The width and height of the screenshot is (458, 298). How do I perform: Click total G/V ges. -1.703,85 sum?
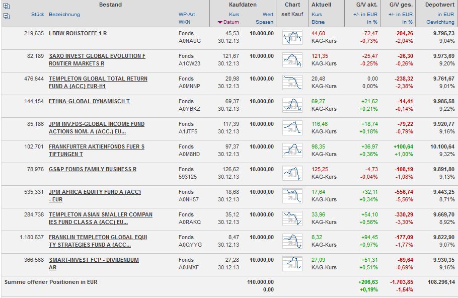402,282
